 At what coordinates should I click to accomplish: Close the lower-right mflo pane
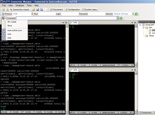tap(135, 70)
